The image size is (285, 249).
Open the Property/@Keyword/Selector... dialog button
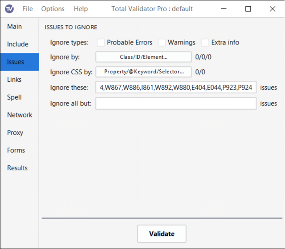143,72
